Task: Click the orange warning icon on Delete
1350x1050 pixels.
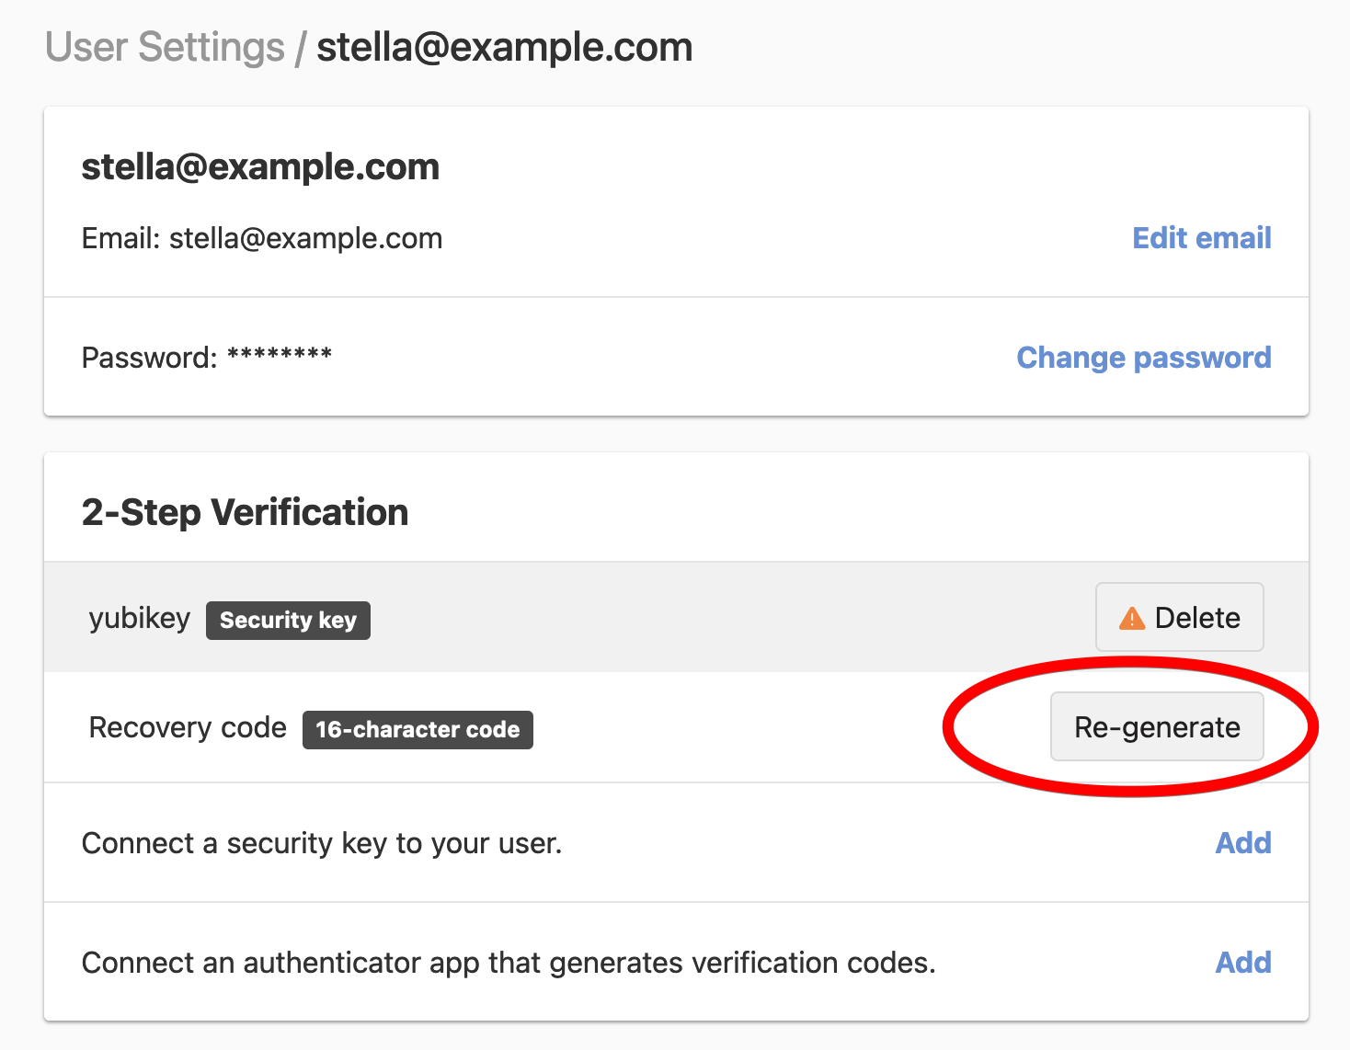Action: click(x=1131, y=618)
